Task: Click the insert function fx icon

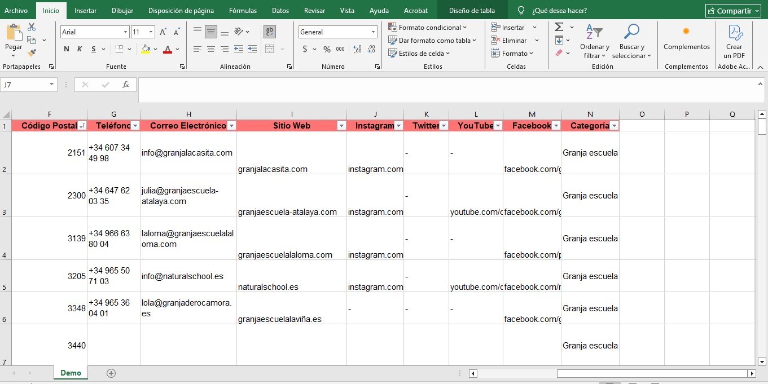Action: 125,85
